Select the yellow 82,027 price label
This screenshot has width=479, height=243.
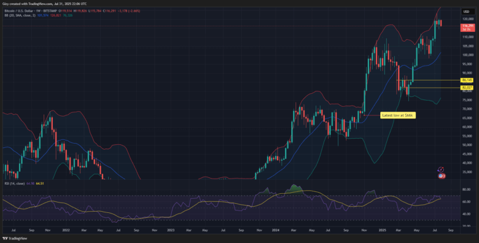[467, 88]
